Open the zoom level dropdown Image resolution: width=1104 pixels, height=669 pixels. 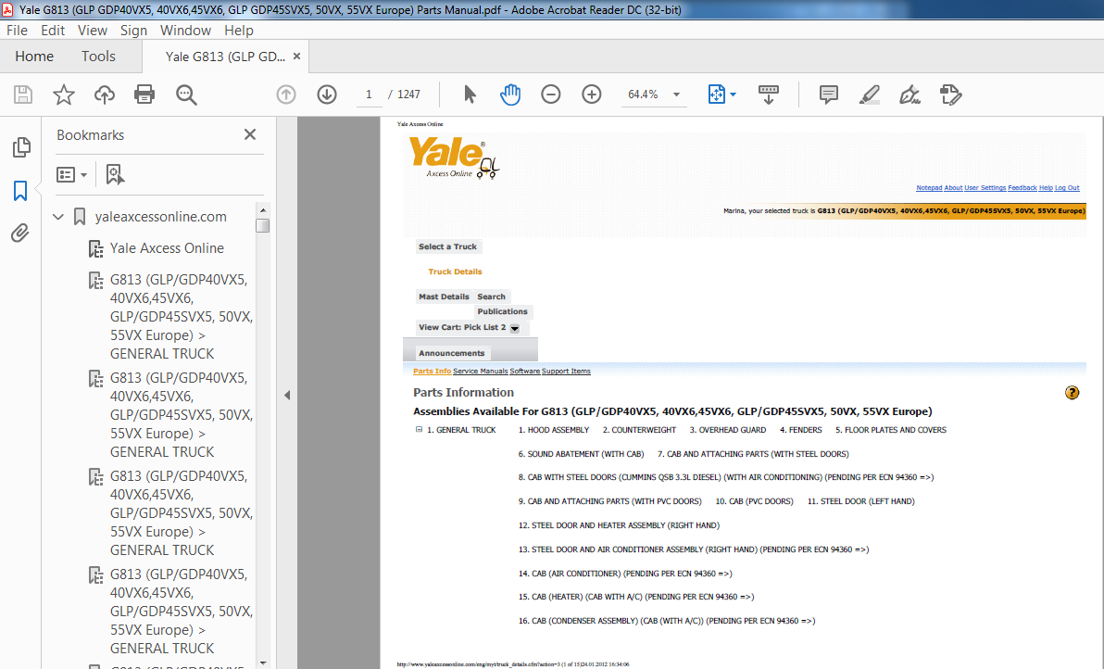(677, 95)
